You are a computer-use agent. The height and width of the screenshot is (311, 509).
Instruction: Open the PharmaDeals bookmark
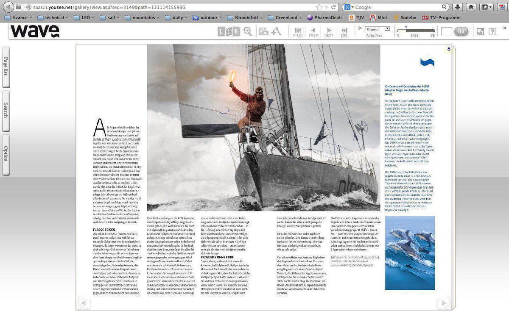pos(325,17)
